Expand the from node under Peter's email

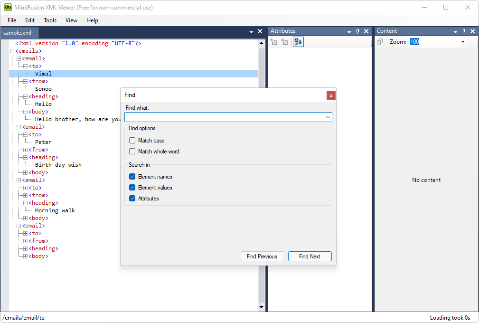point(25,150)
